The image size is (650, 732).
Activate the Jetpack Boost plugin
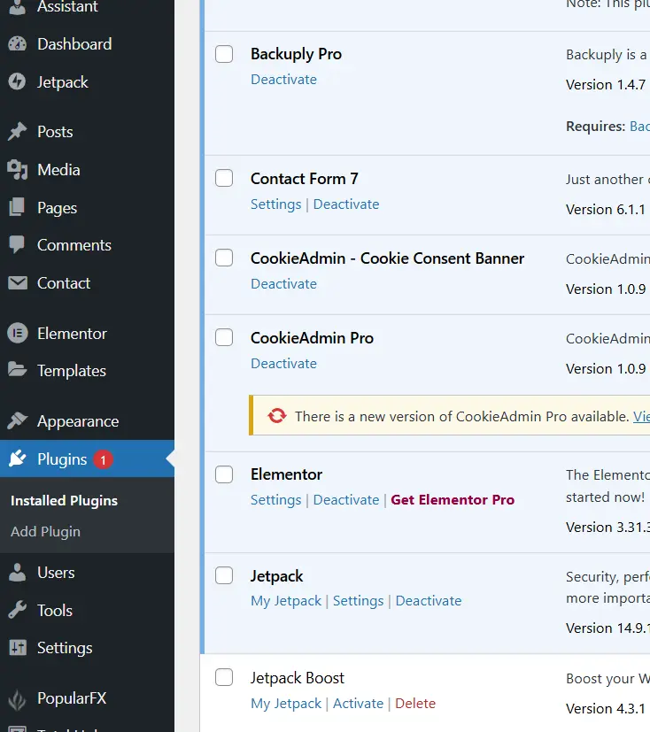pyautogui.click(x=358, y=703)
